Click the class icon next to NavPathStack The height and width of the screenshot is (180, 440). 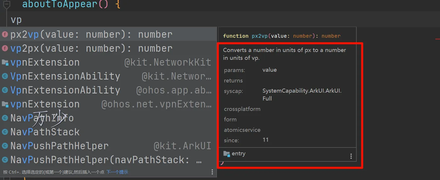click(5, 132)
